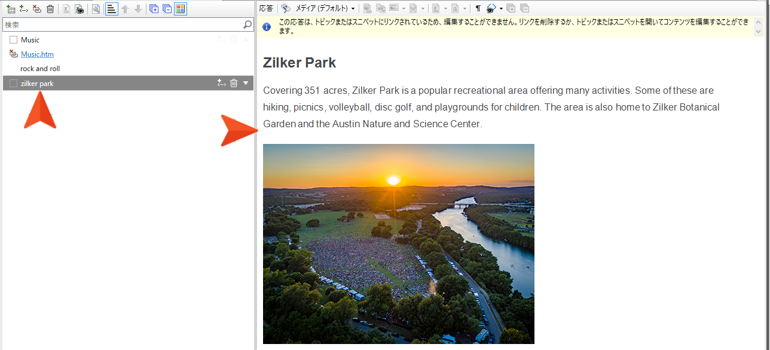
Task: Toggle the paragraph marks ¶ icon
Action: tap(478, 8)
